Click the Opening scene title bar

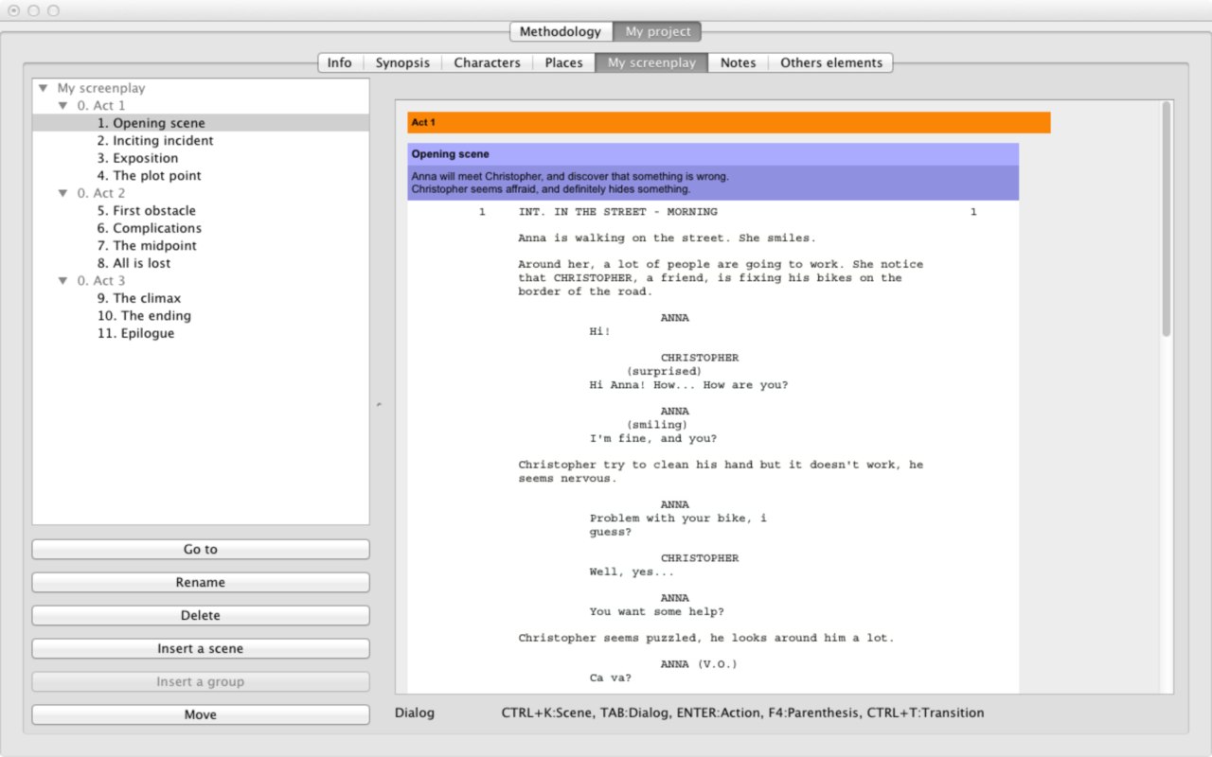pos(713,154)
